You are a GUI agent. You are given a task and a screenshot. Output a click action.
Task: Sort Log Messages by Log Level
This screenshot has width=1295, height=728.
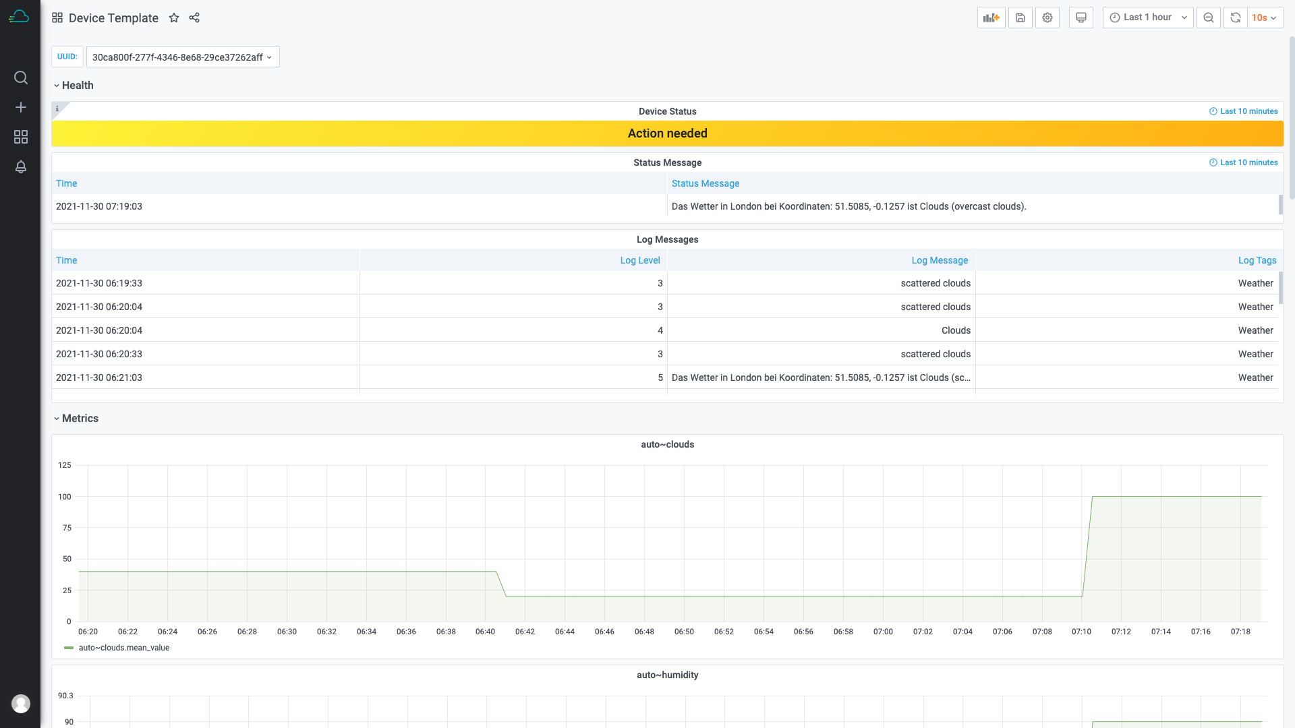click(x=639, y=260)
